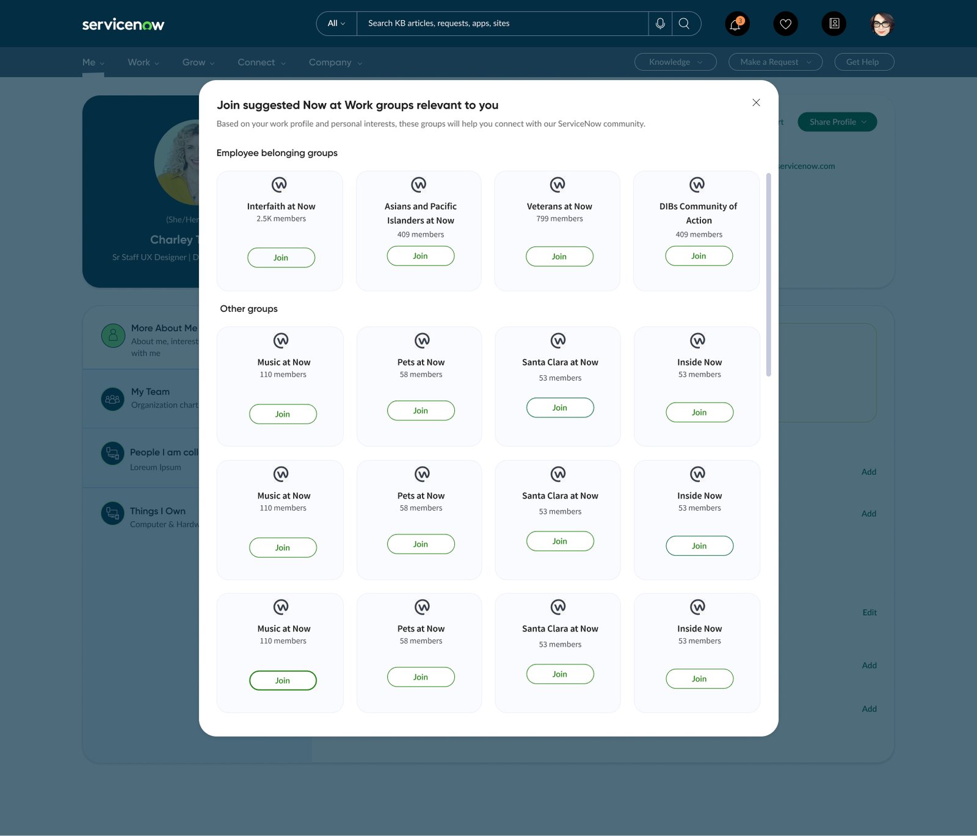This screenshot has height=836, width=977.
Task: Click the ServiceNow logo
Action: 123,24
